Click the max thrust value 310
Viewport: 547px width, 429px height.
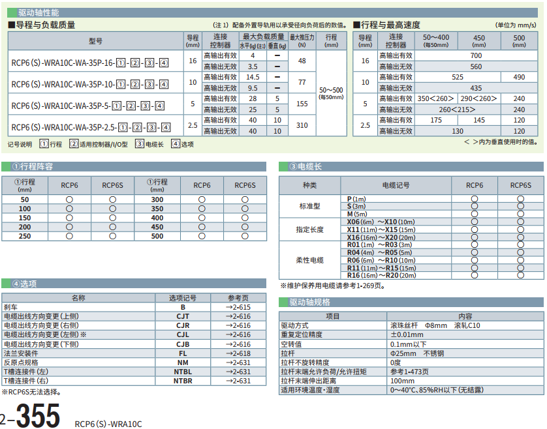(302, 125)
